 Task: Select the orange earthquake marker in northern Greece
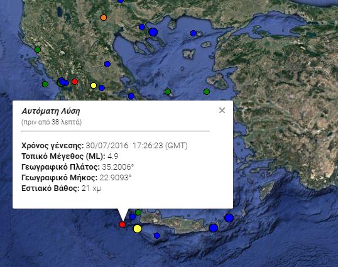pos(104,18)
